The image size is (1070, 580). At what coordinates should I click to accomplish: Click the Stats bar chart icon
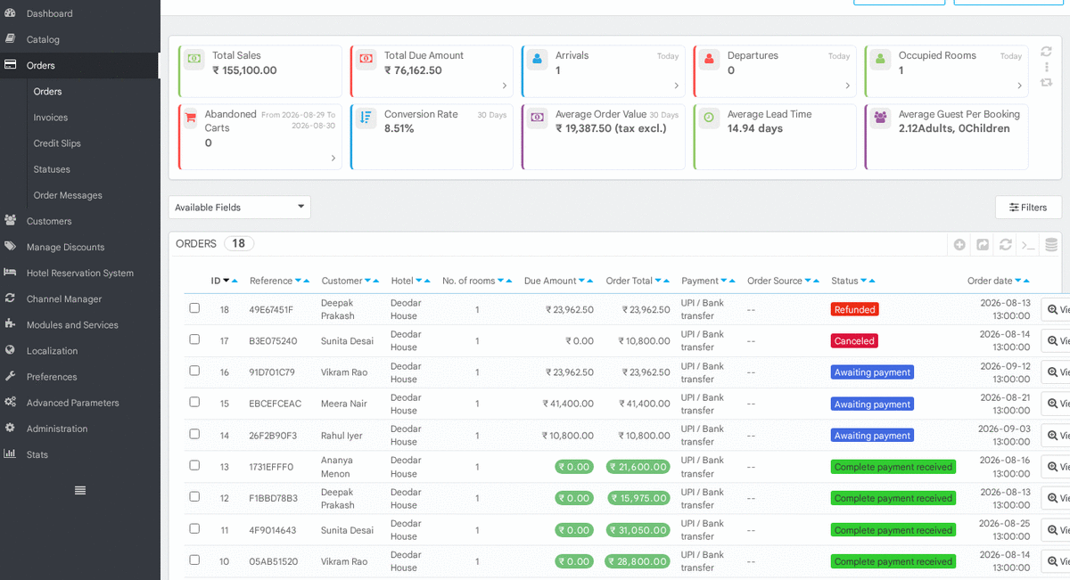click(x=10, y=453)
